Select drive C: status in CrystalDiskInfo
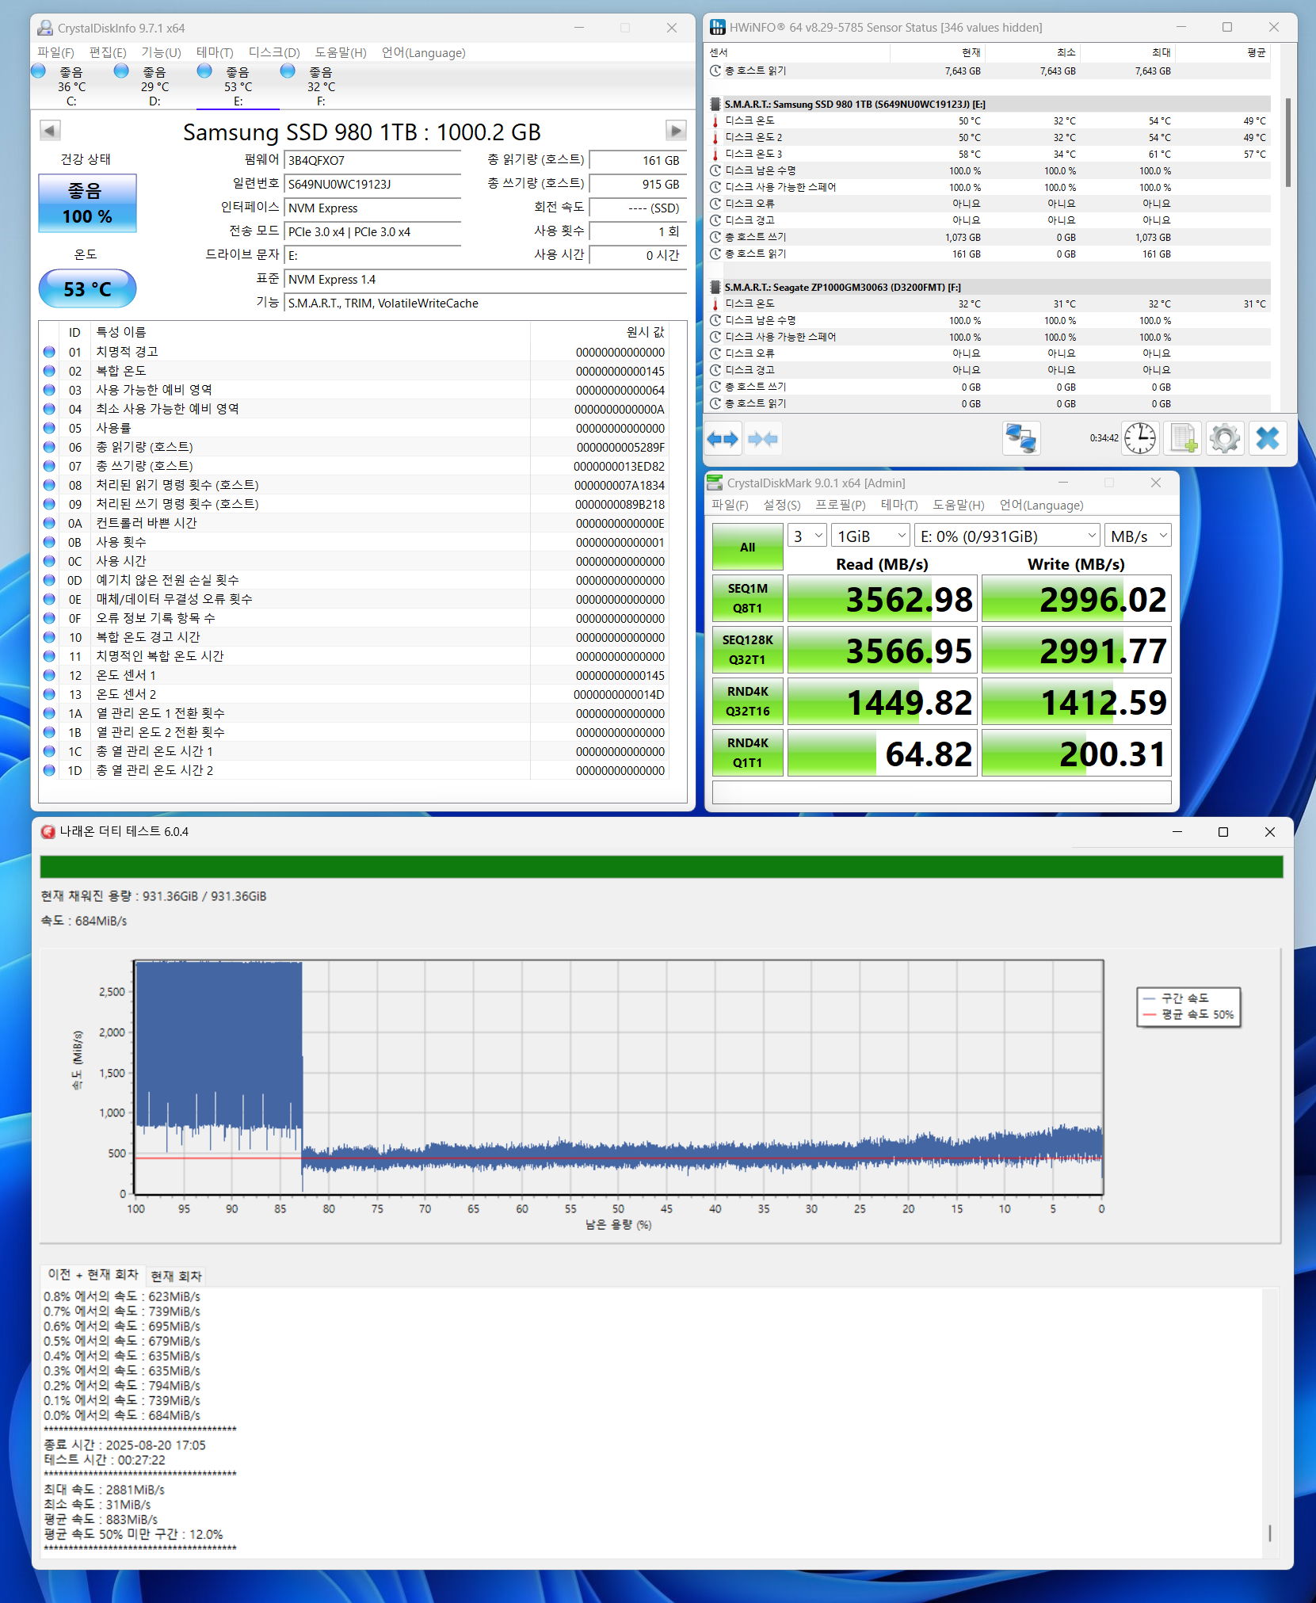Screen dimensions: 1316x1603 click(x=71, y=86)
